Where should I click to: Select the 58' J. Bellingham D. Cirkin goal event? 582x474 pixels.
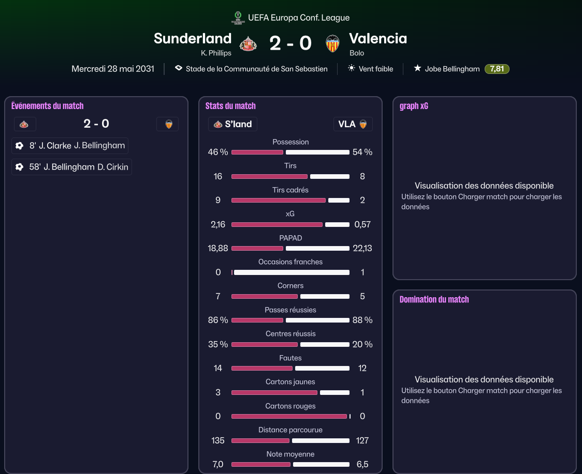tap(71, 167)
